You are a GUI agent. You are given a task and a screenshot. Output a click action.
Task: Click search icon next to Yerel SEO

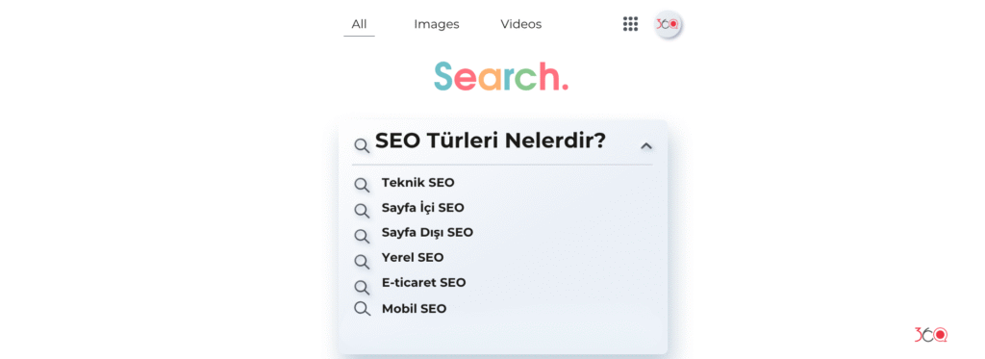pyautogui.click(x=362, y=260)
